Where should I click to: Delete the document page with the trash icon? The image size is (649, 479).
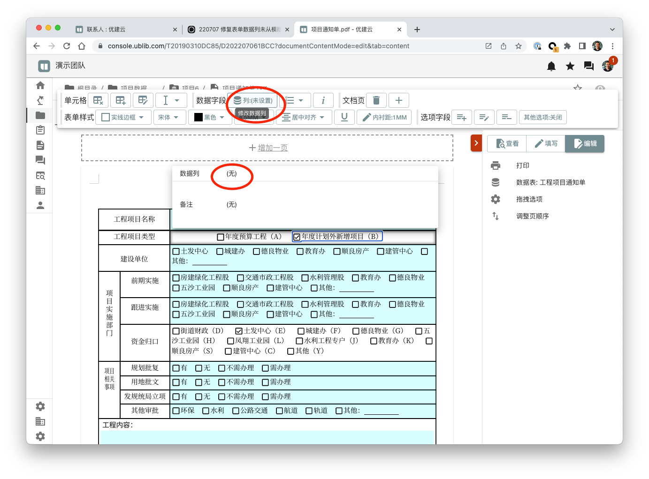(376, 100)
